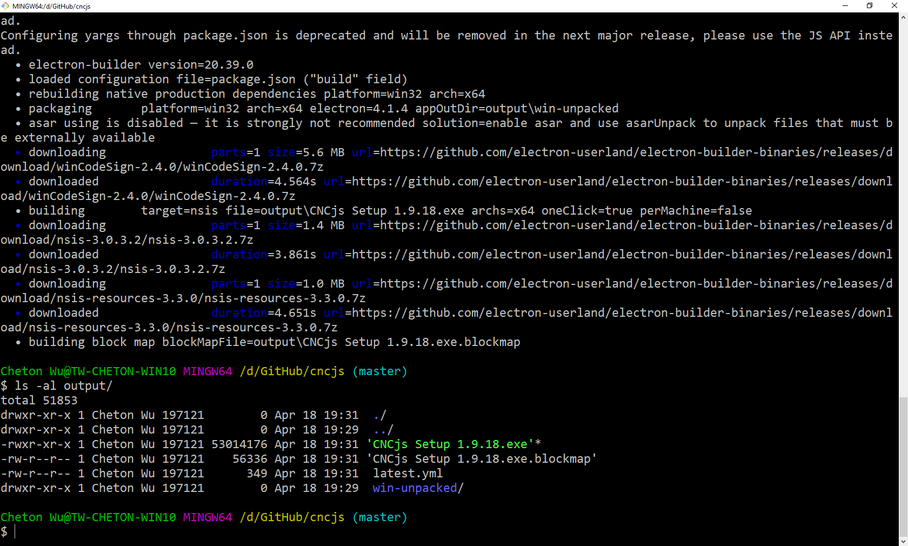Image resolution: width=908 pixels, height=546 pixels.
Task: Close the MINGW64 terminal window
Action: (x=894, y=6)
